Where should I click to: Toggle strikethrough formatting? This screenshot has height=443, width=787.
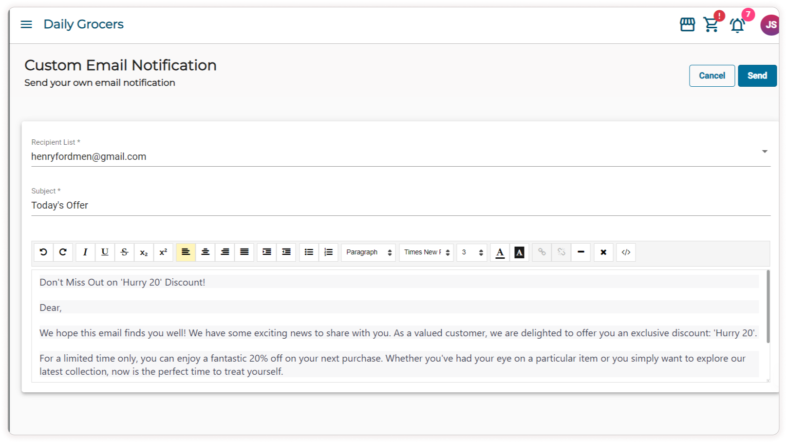click(124, 252)
